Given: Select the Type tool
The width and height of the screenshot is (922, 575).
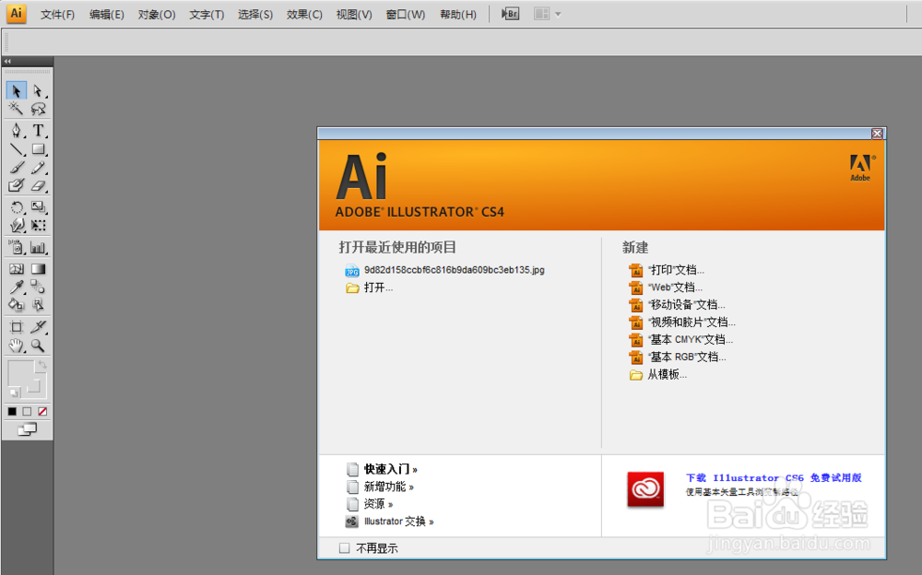Looking at the screenshot, I should [x=38, y=130].
